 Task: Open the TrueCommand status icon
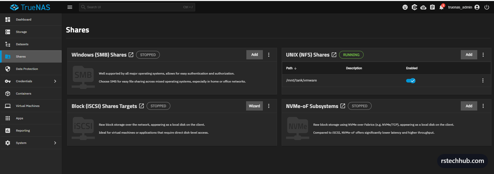coord(414,7)
